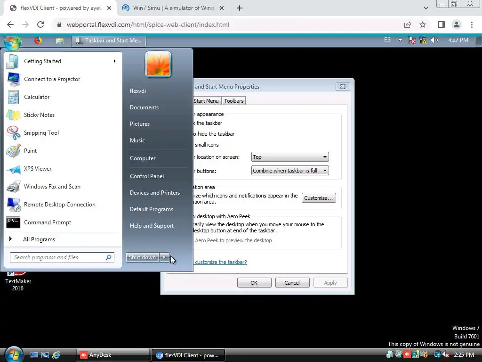482x362 pixels.
Task: Open Computer from Start menu
Action: click(x=143, y=158)
